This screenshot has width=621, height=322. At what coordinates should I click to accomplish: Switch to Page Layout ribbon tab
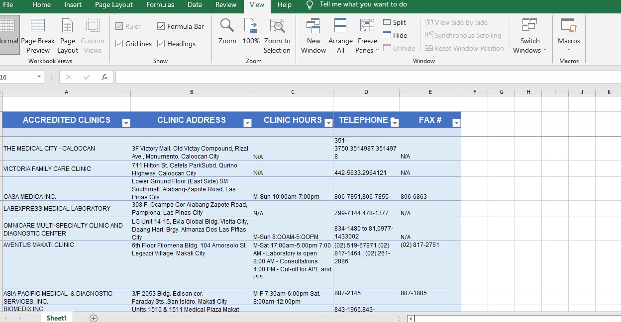[x=114, y=5]
